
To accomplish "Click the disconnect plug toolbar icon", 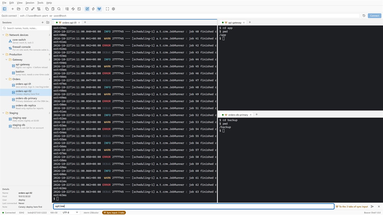I will 33,9.
